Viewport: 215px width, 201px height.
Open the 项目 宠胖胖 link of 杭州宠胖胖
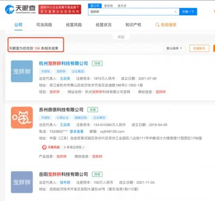pyautogui.click(x=55, y=92)
